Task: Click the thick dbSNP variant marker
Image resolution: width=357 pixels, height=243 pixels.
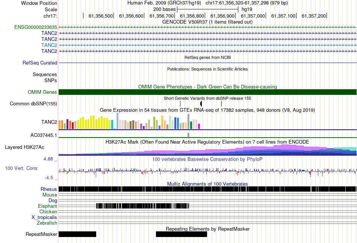Action: click(x=201, y=104)
